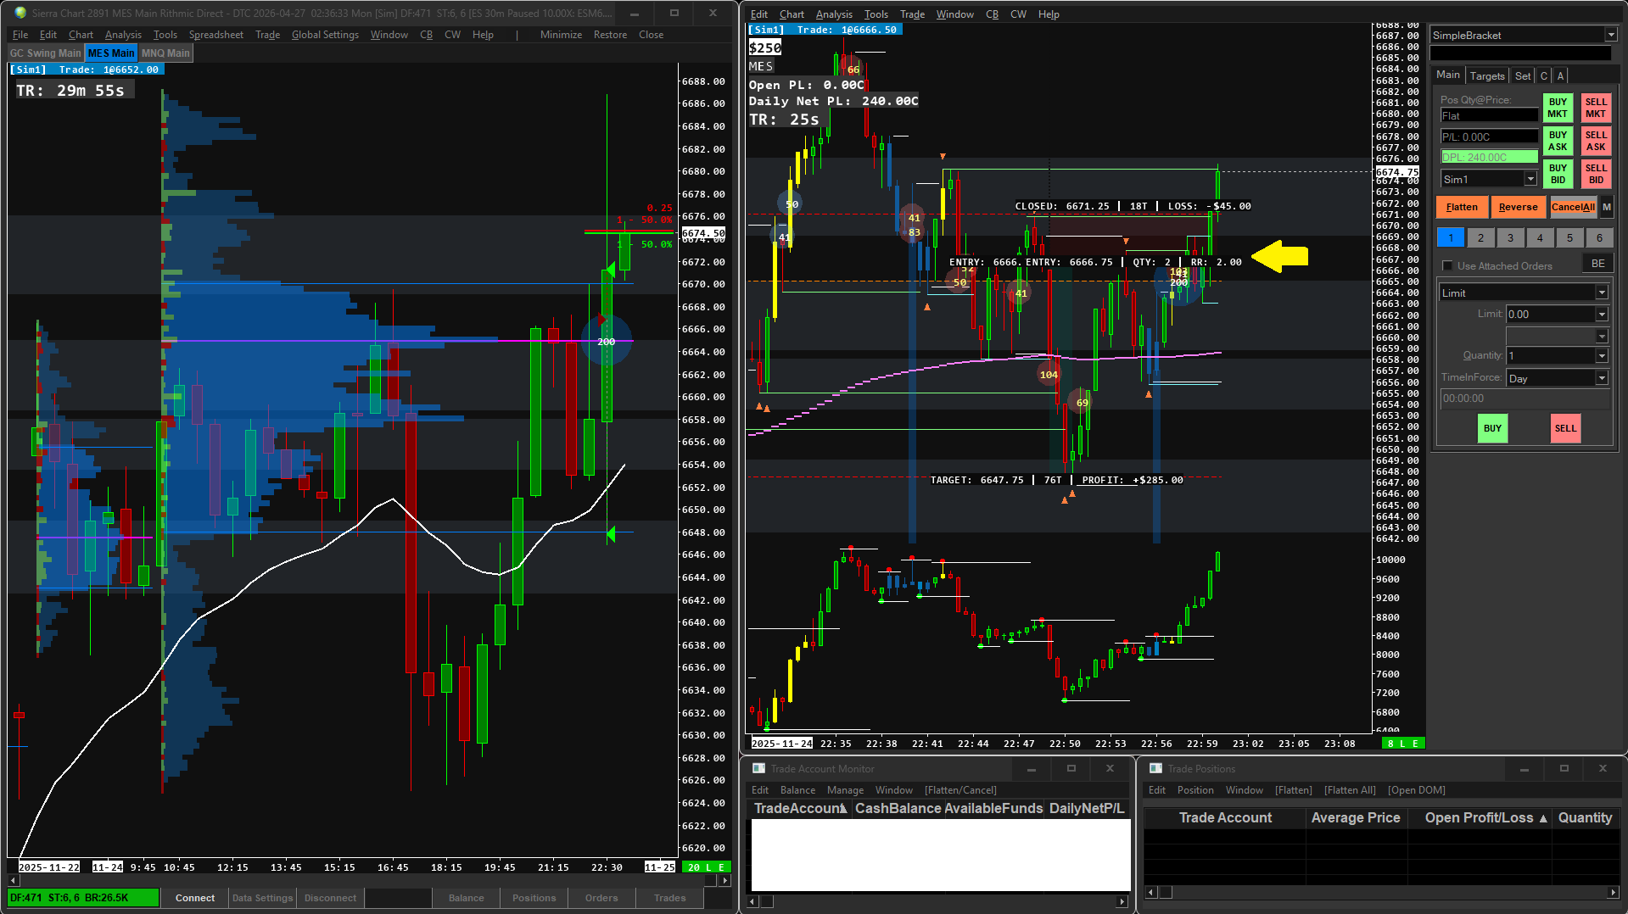Click BUY MKT button
Viewport: 1628px width, 914px height.
[1558, 108]
